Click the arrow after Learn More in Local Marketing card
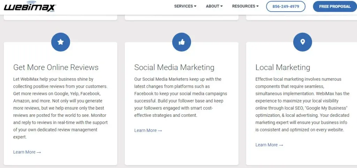Image resolution: width=357 pixels, height=168 pixels. click(x=281, y=145)
